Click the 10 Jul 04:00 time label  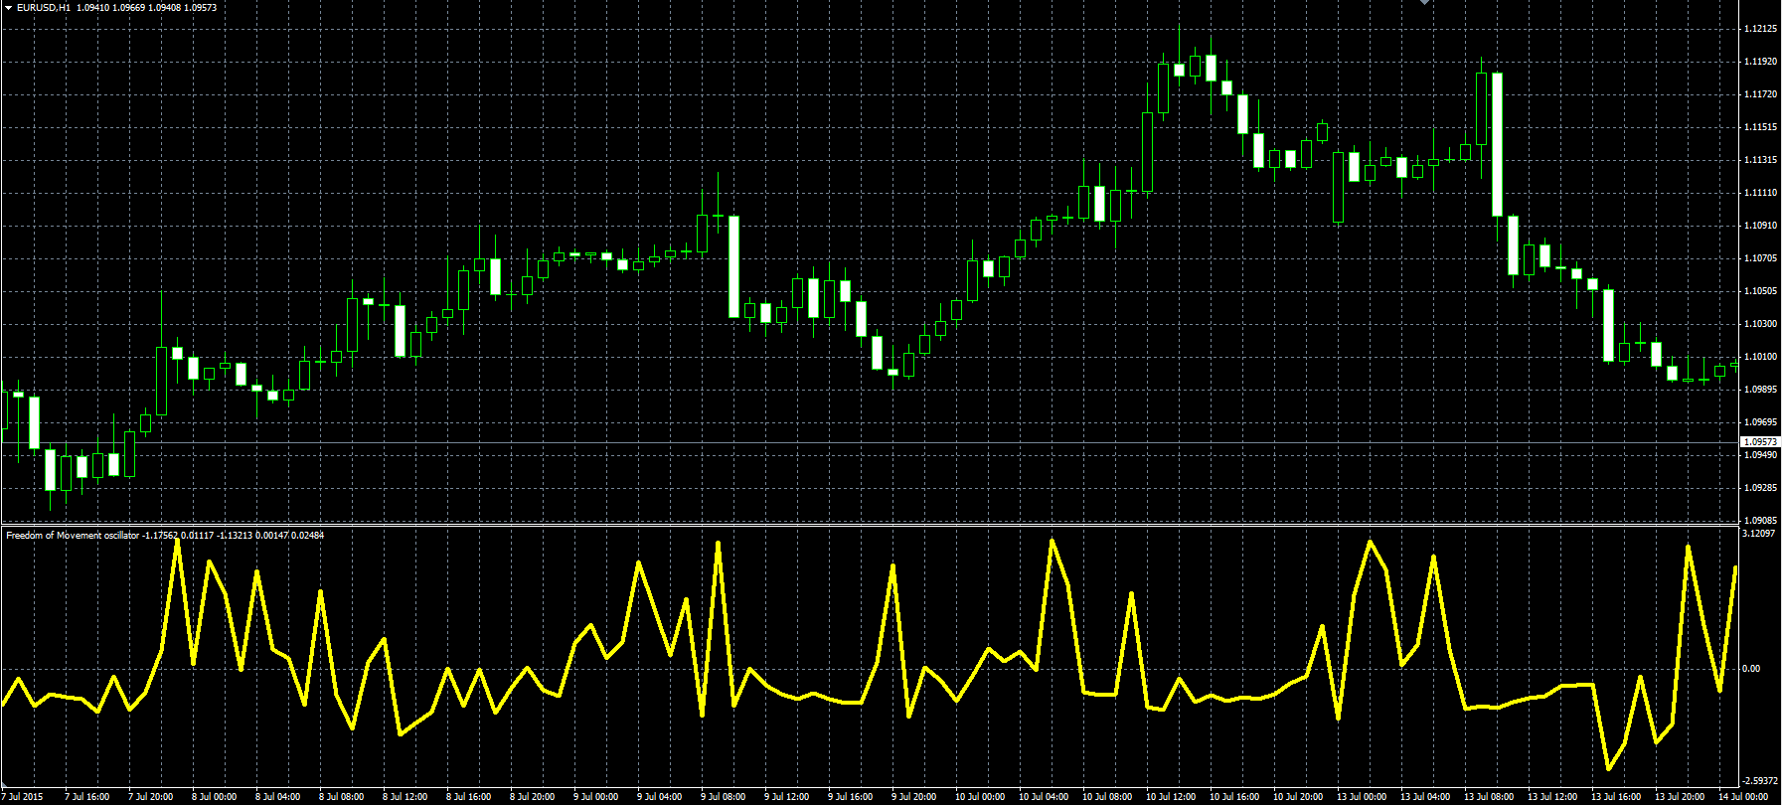point(1045,797)
